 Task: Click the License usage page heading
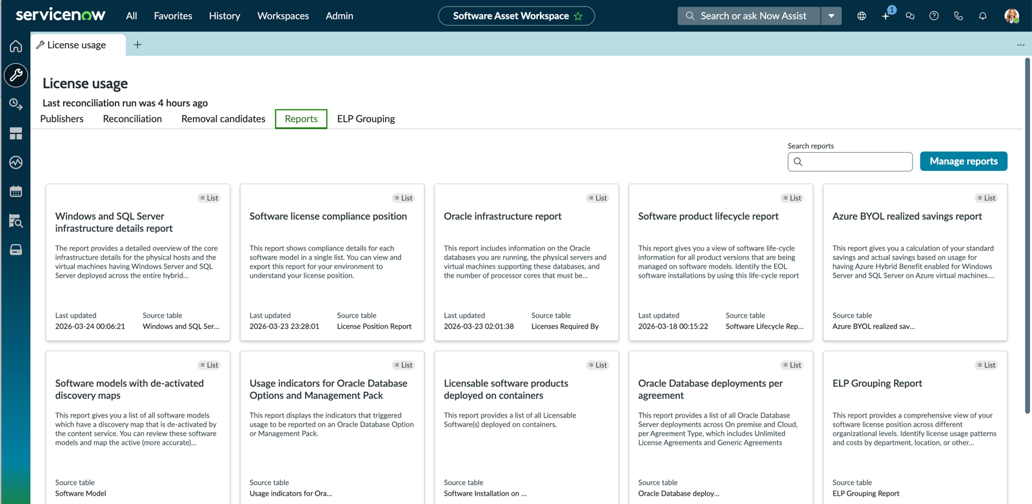[x=85, y=84]
